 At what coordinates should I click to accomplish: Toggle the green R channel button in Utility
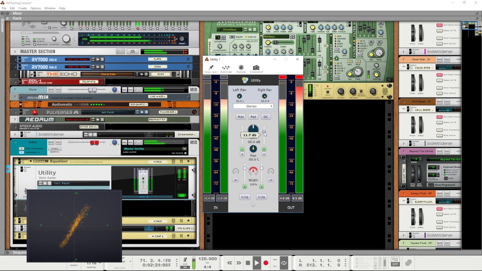[264, 149]
